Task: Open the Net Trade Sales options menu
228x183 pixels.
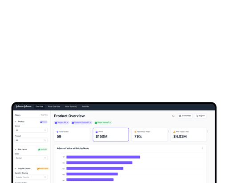Action: click(208, 131)
